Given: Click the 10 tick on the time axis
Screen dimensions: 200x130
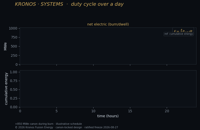Looking at the screenshot, I should click(x=93, y=111).
